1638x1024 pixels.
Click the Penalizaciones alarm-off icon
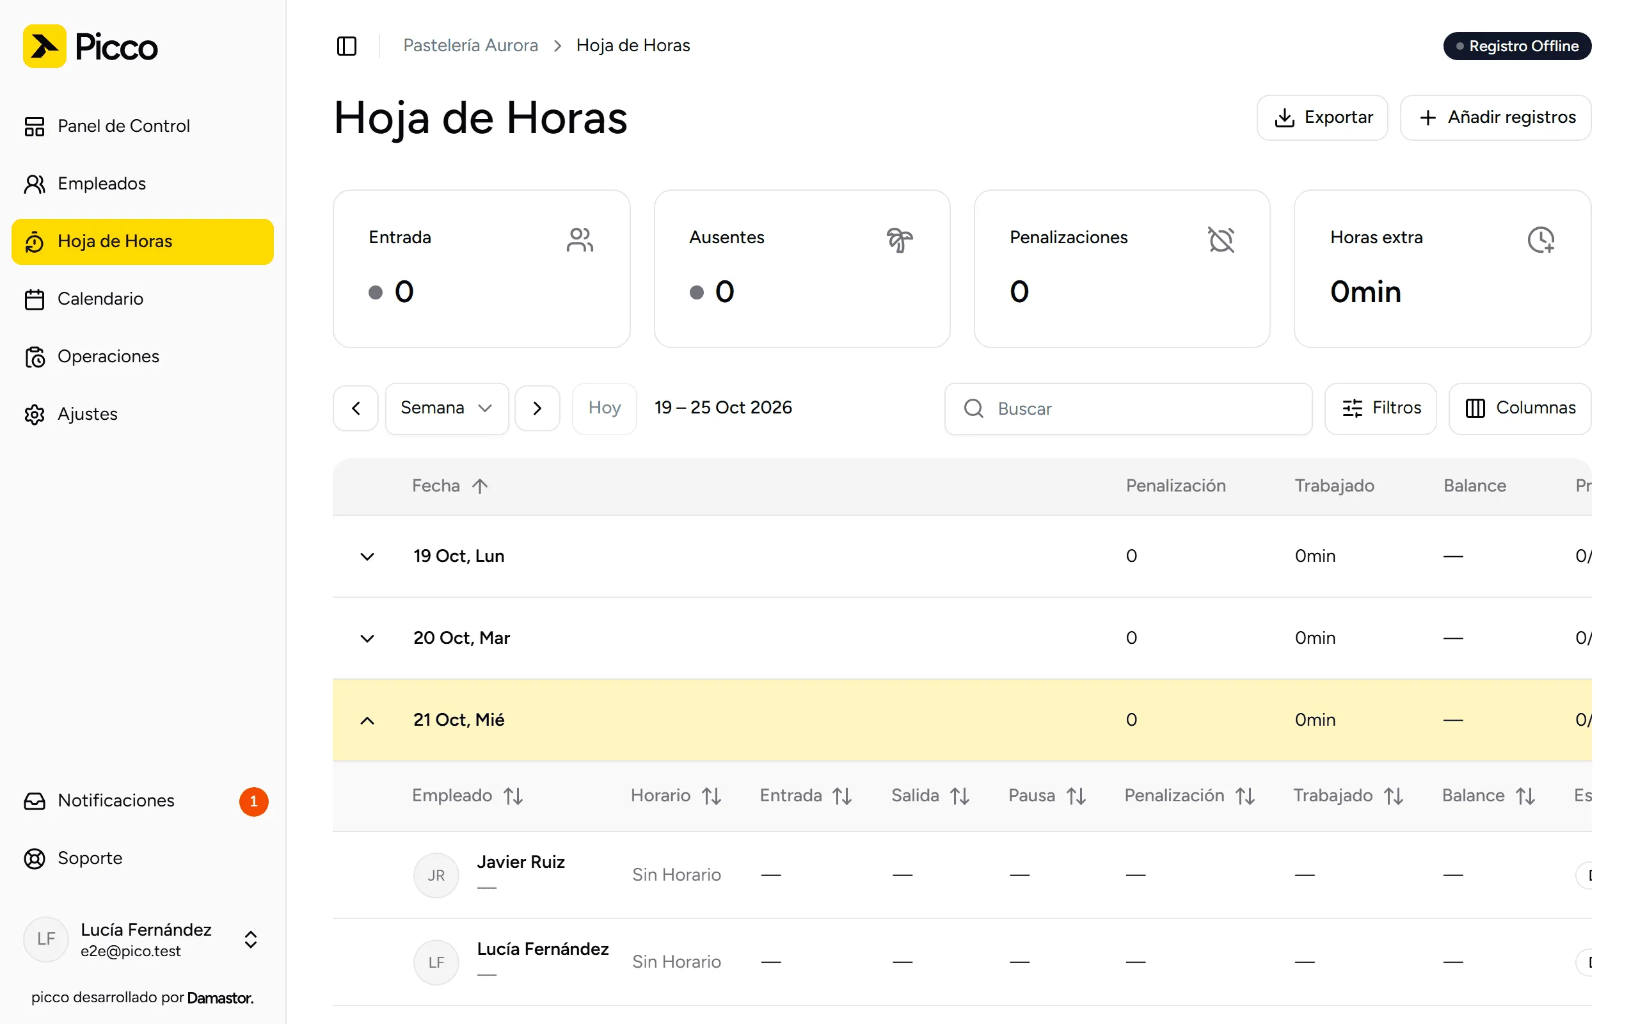[1221, 240]
